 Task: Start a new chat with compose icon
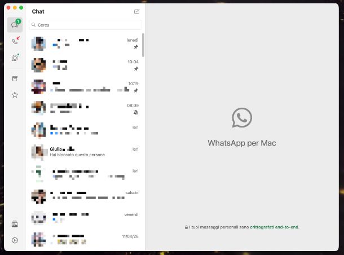pyautogui.click(x=136, y=12)
